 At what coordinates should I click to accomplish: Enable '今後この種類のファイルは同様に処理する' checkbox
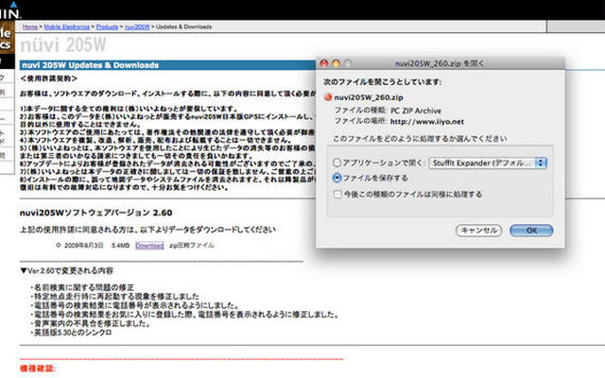[337, 194]
